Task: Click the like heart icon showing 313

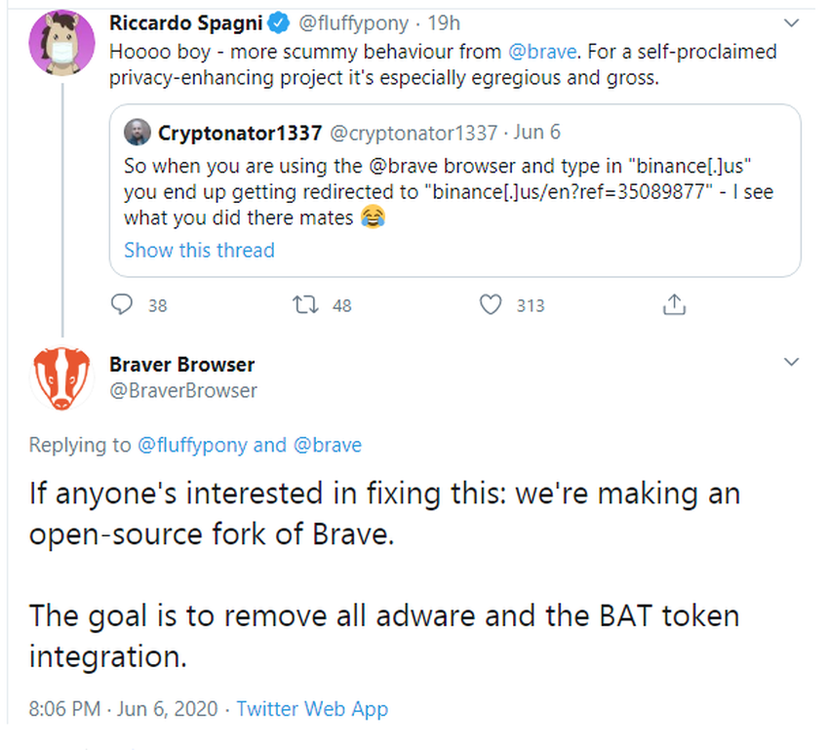Action: point(490,305)
